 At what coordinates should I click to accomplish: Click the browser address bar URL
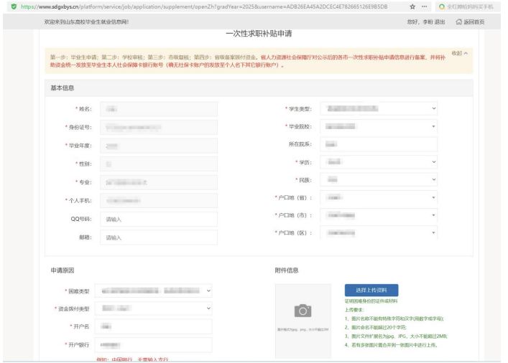coord(204,6)
